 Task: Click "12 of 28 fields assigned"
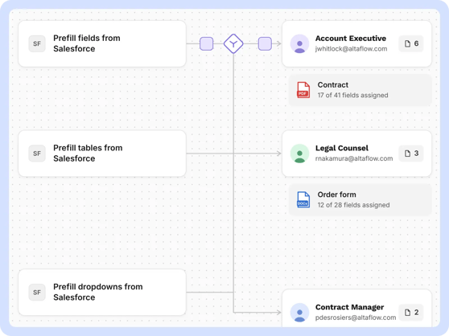click(353, 205)
